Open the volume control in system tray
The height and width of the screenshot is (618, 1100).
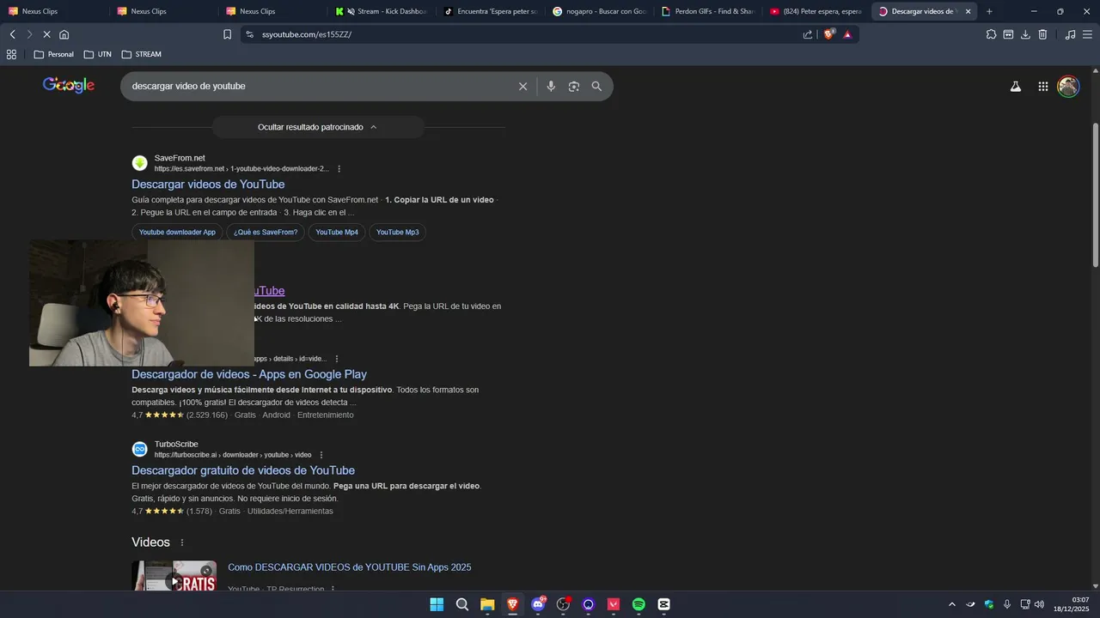click(x=1040, y=604)
